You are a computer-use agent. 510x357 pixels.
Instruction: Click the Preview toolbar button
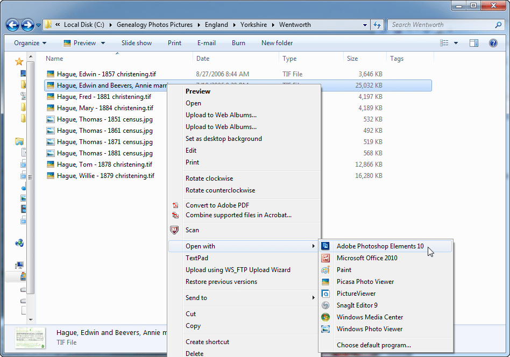pyautogui.click(x=80, y=43)
